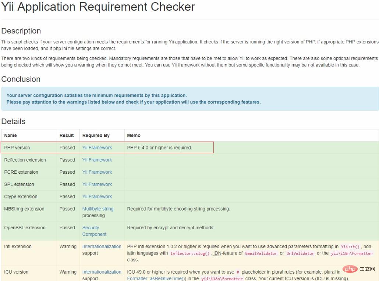
Task: Click the Inflector::slug() code snippet
Action: point(189,253)
